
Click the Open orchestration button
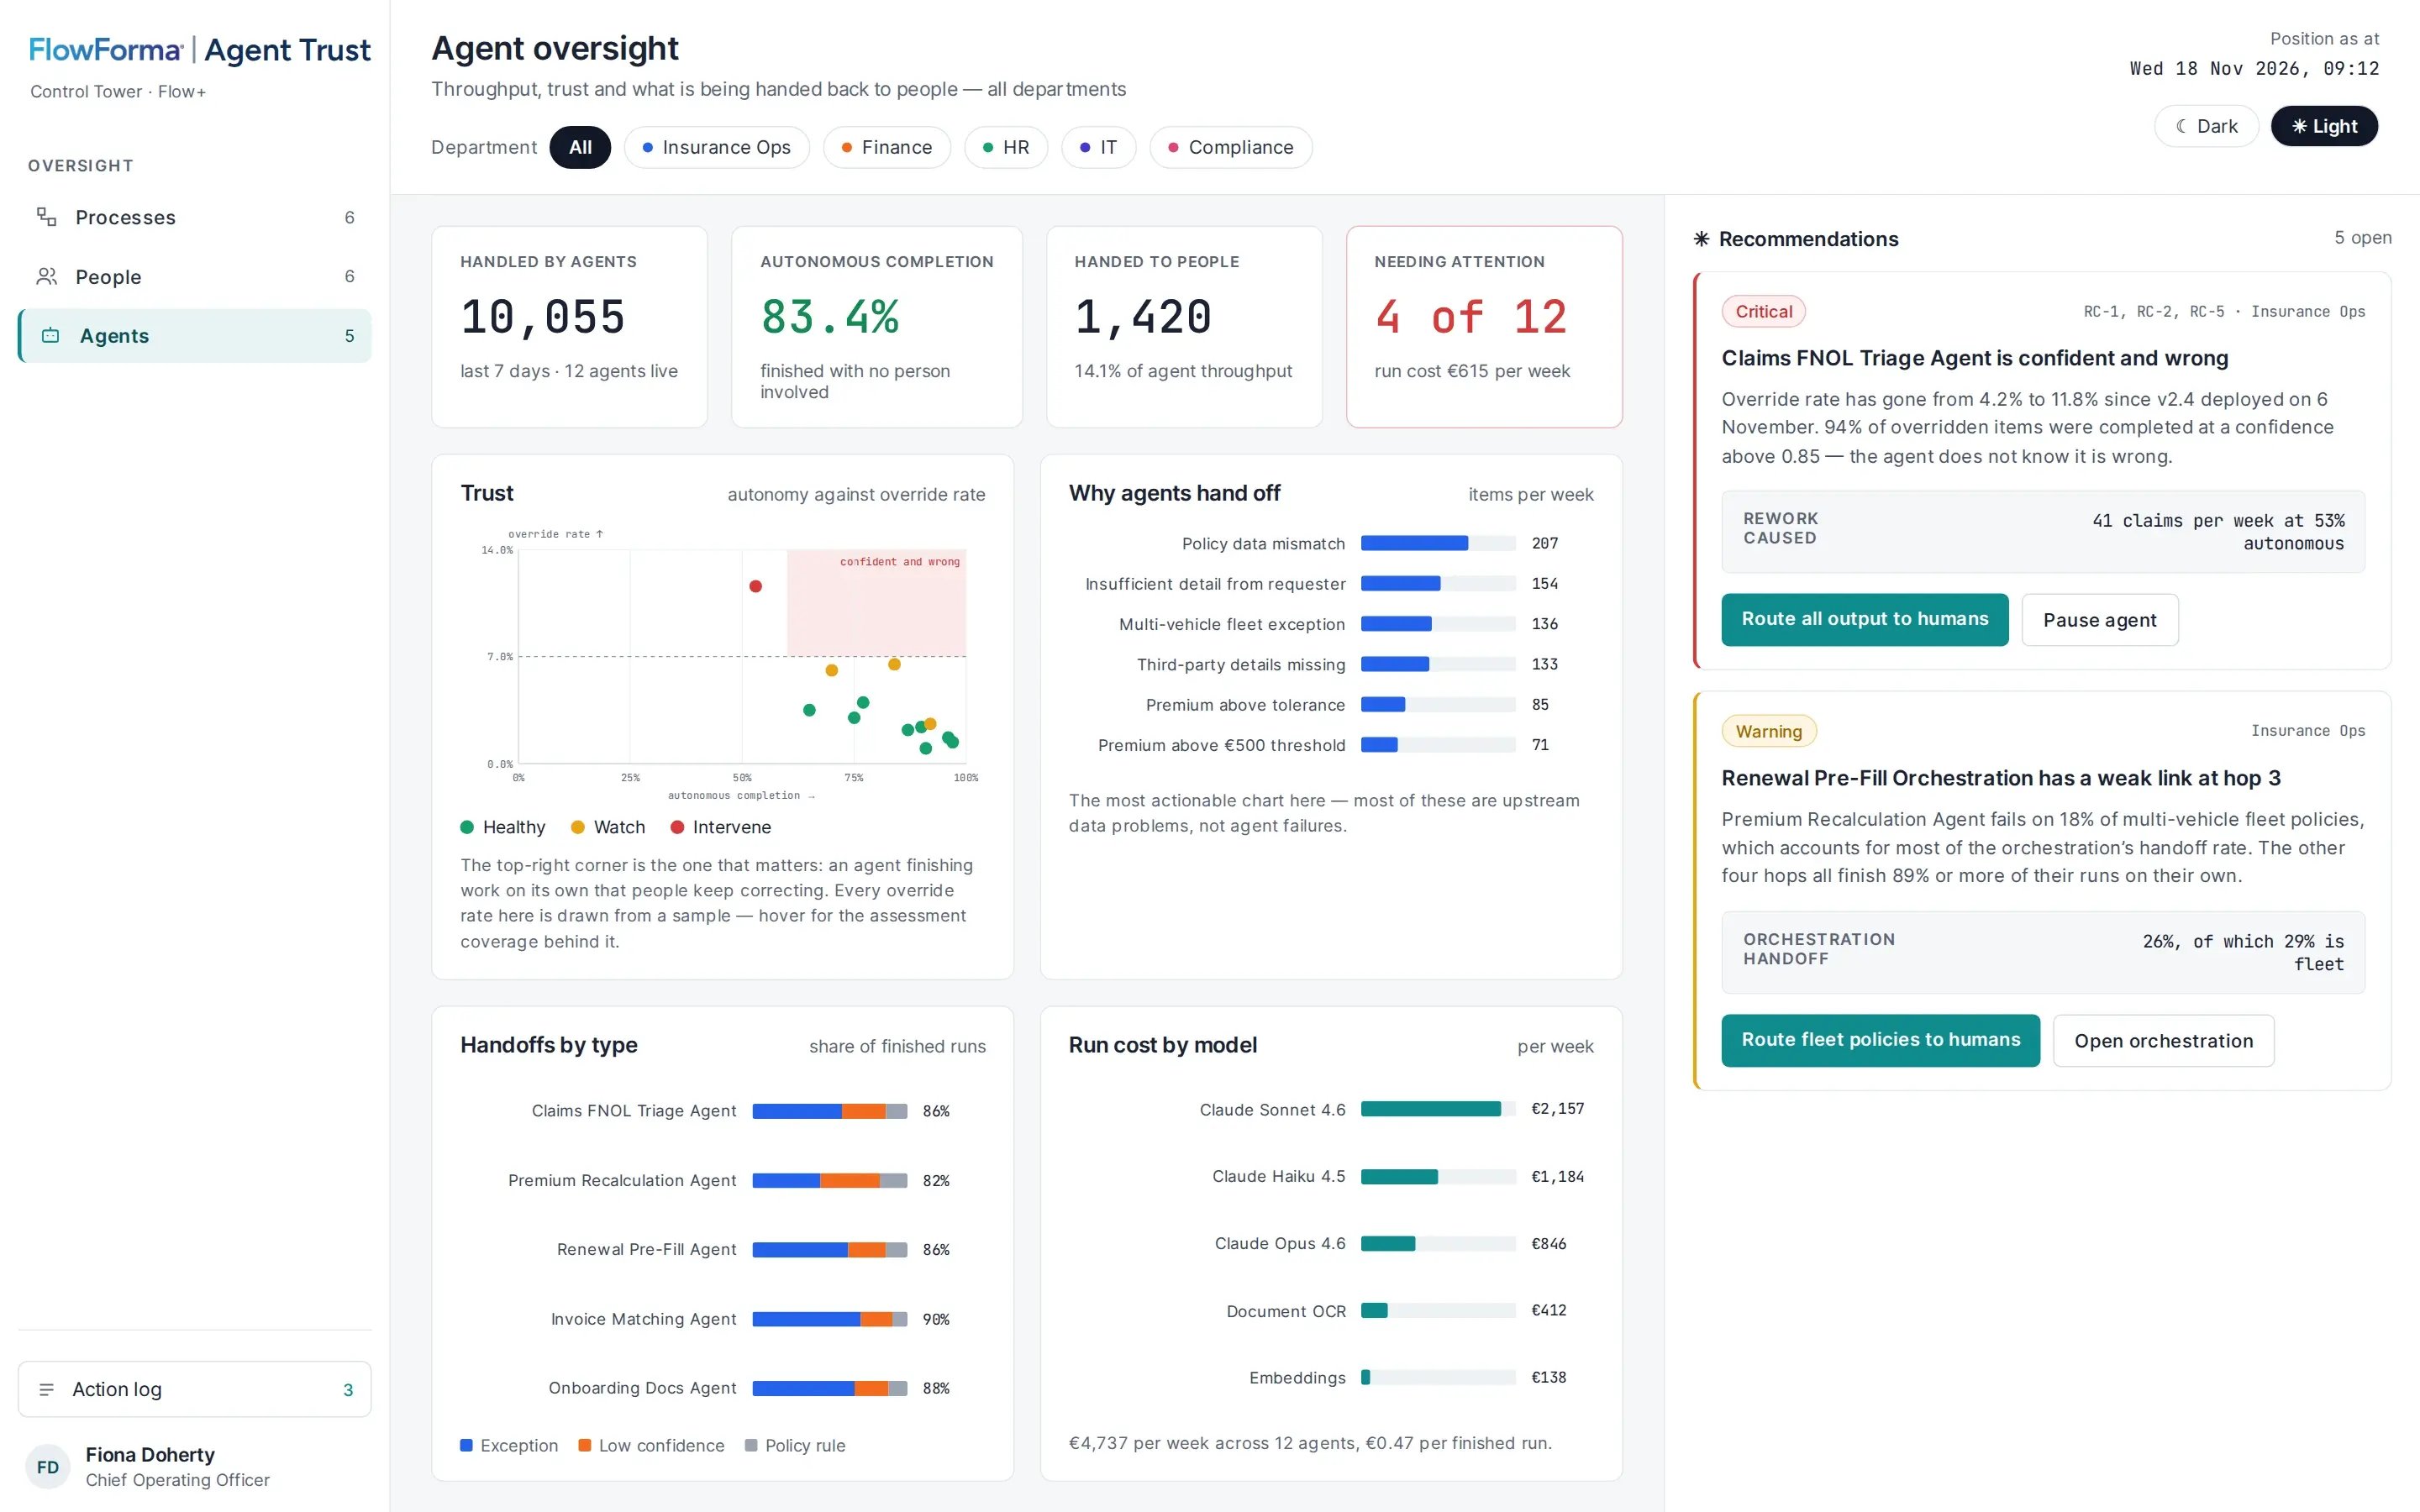click(x=2163, y=1041)
